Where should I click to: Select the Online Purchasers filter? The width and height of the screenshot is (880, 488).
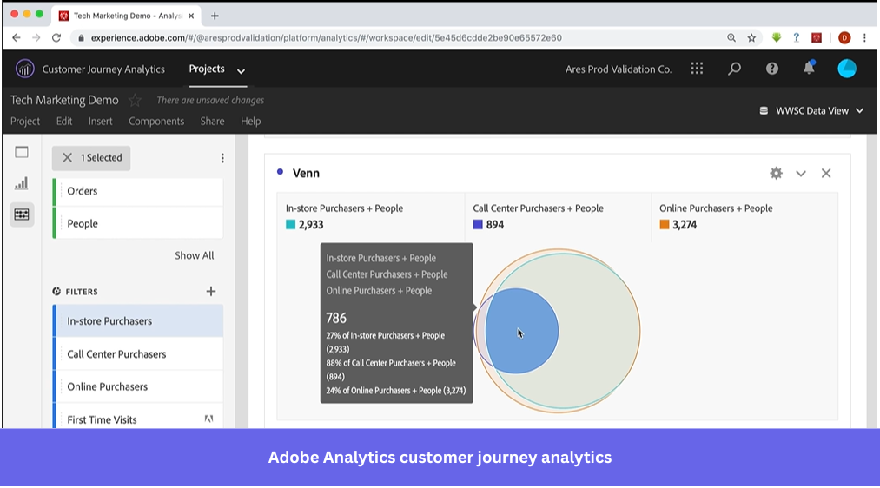pyautogui.click(x=137, y=387)
